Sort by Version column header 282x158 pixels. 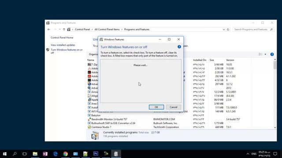[x=230, y=60]
